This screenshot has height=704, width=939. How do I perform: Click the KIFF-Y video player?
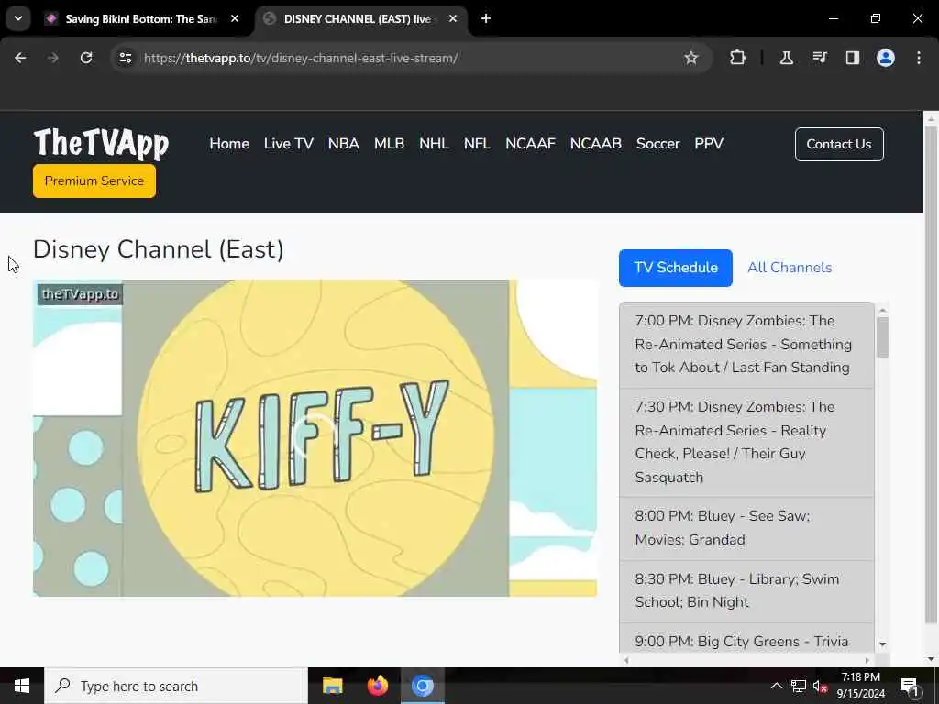pos(315,437)
